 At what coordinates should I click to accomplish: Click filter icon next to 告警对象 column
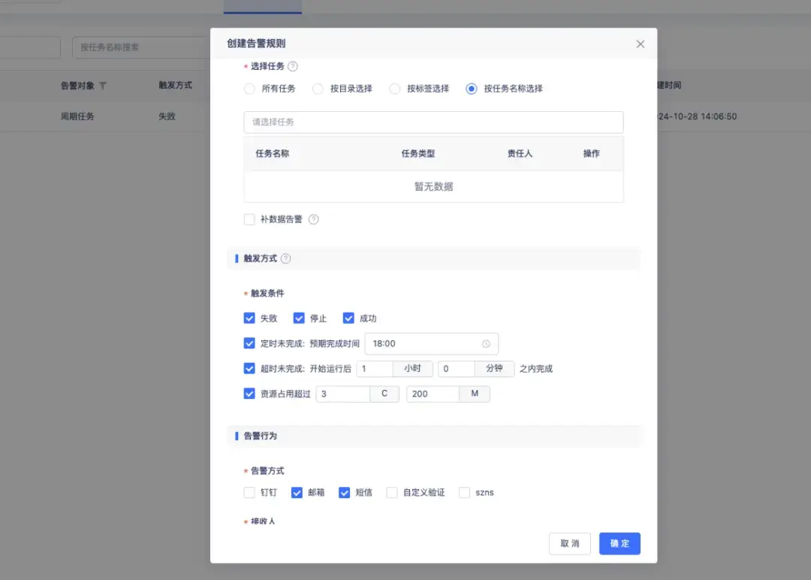pos(102,86)
